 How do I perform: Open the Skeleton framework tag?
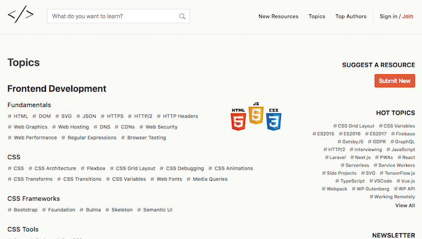(119, 209)
